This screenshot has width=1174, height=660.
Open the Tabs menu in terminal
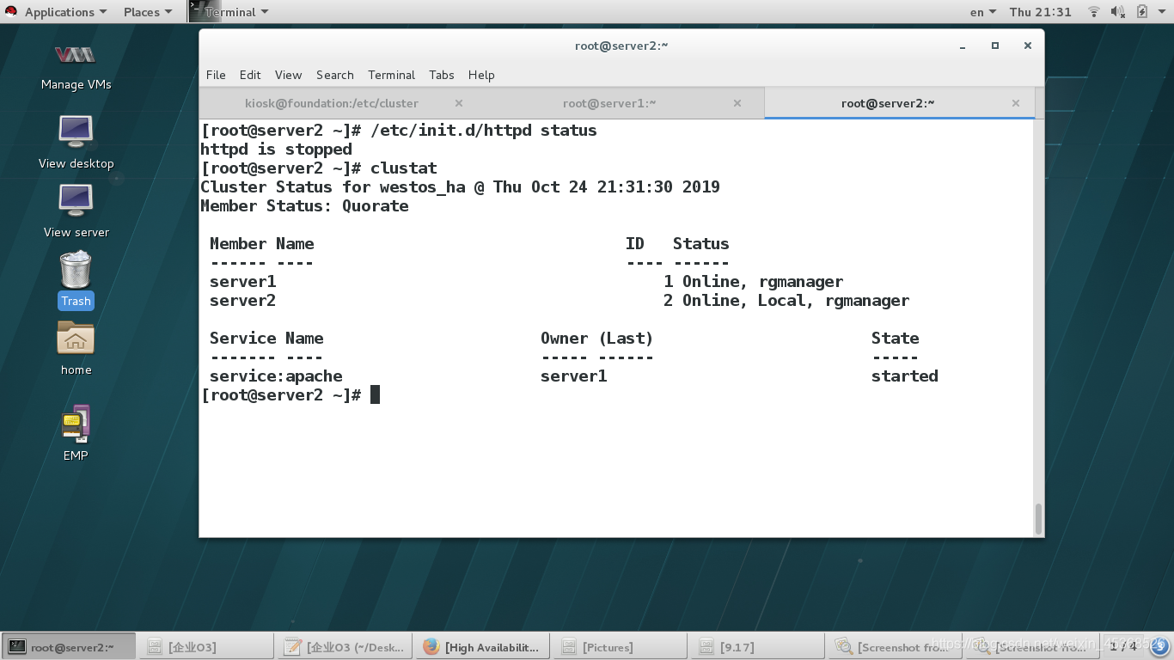(x=441, y=75)
